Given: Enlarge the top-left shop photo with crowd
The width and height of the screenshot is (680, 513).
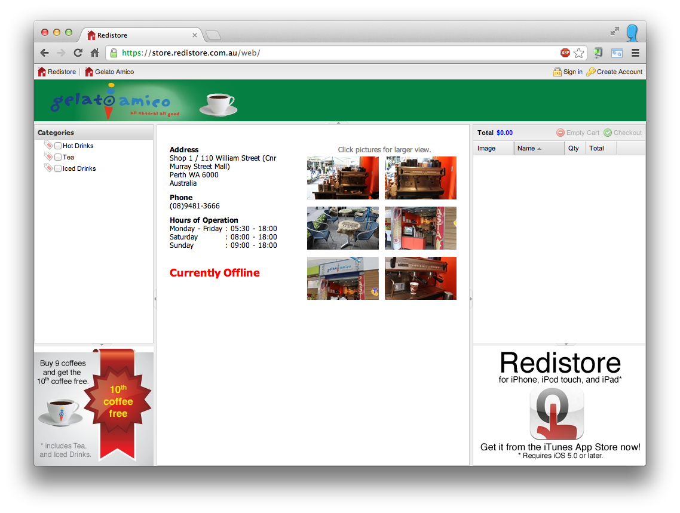Looking at the screenshot, I should (342, 177).
